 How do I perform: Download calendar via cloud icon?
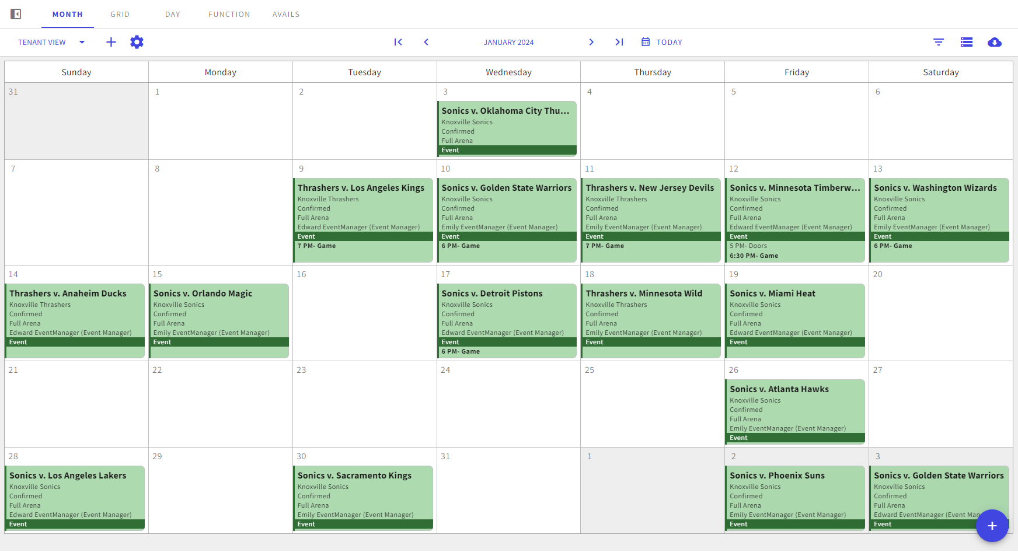(995, 42)
